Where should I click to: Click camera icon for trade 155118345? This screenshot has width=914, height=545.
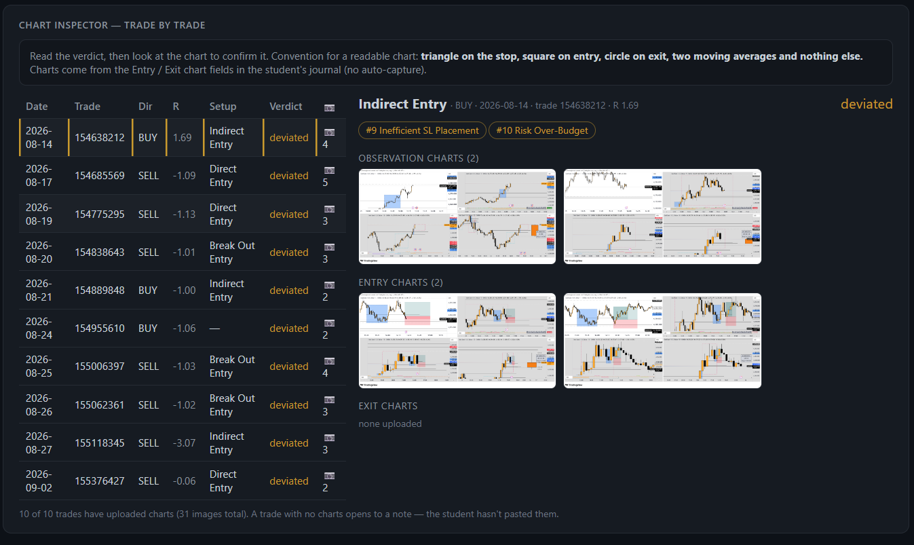click(329, 437)
